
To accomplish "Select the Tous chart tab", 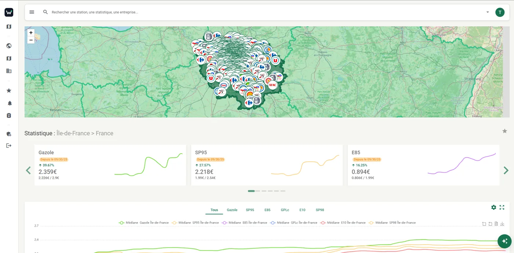I will [x=214, y=210].
